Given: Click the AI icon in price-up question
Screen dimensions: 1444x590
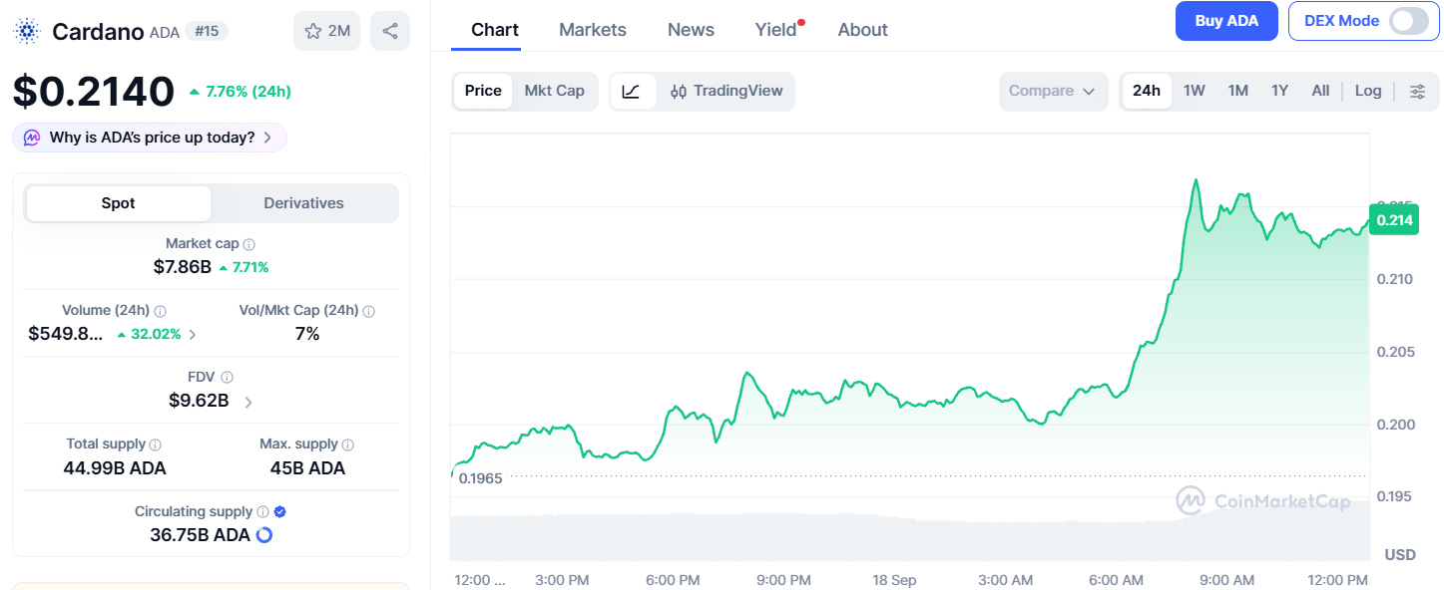Looking at the screenshot, I should click(32, 138).
